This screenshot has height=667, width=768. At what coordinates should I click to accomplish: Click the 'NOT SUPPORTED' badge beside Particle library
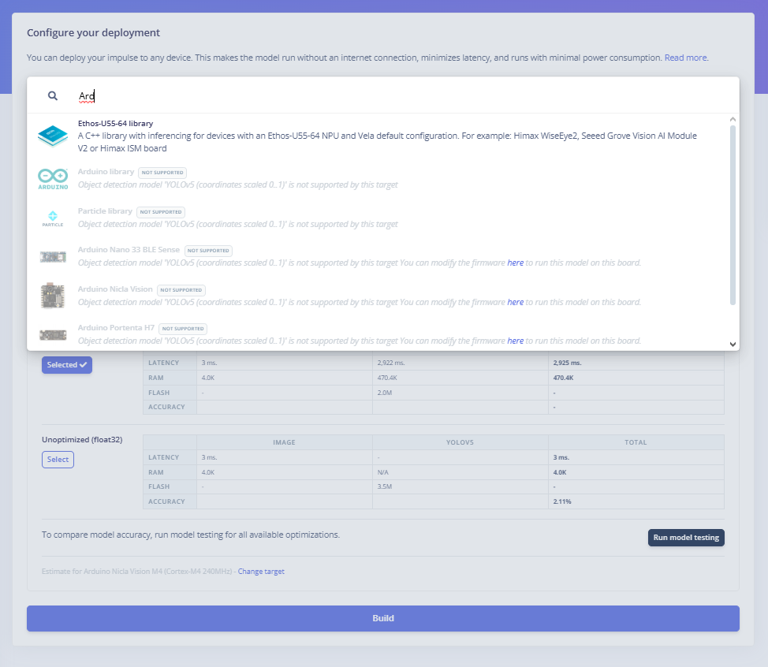pyautogui.click(x=161, y=212)
